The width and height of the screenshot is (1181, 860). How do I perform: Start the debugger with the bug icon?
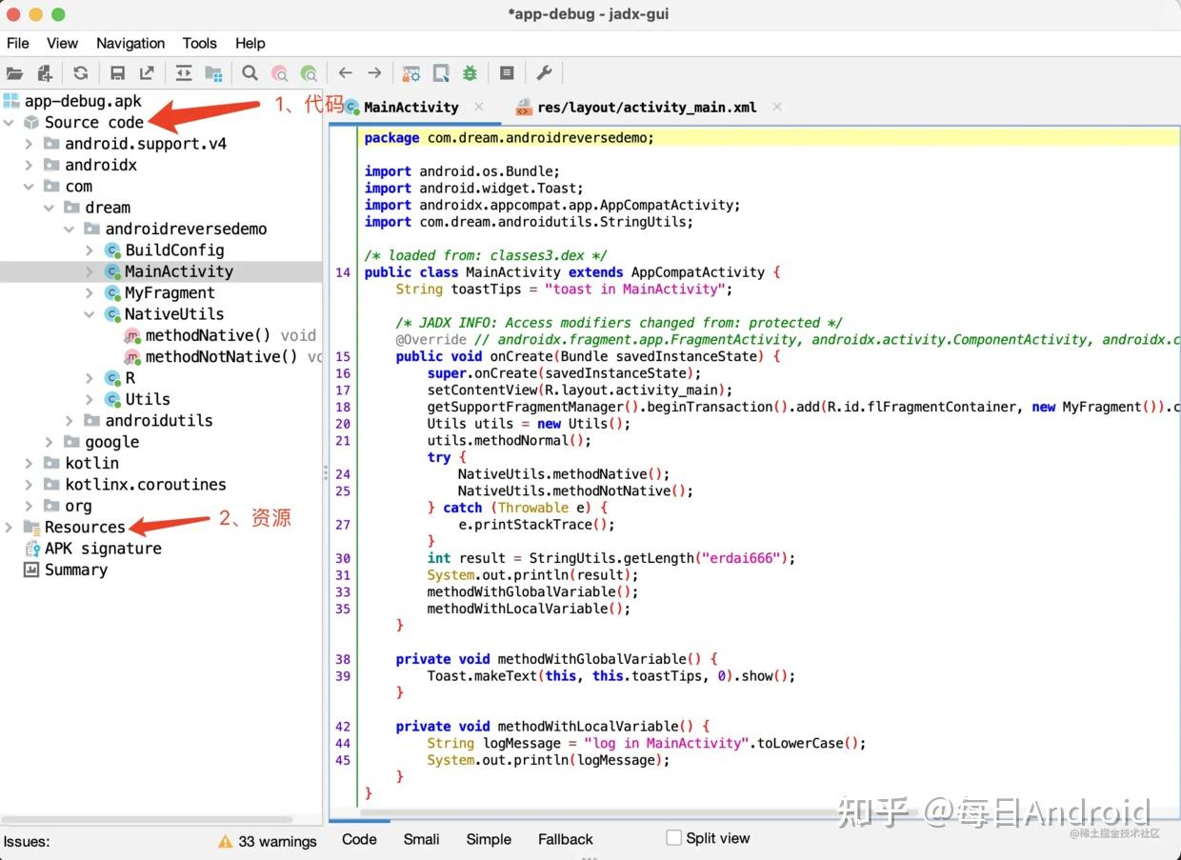[x=468, y=72]
